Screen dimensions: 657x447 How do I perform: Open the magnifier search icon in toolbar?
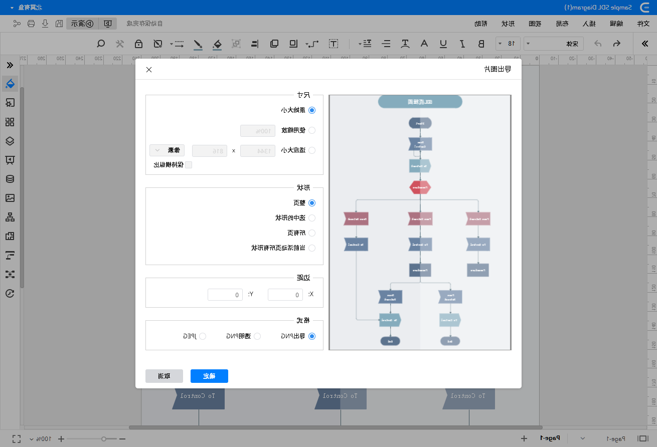click(101, 44)
